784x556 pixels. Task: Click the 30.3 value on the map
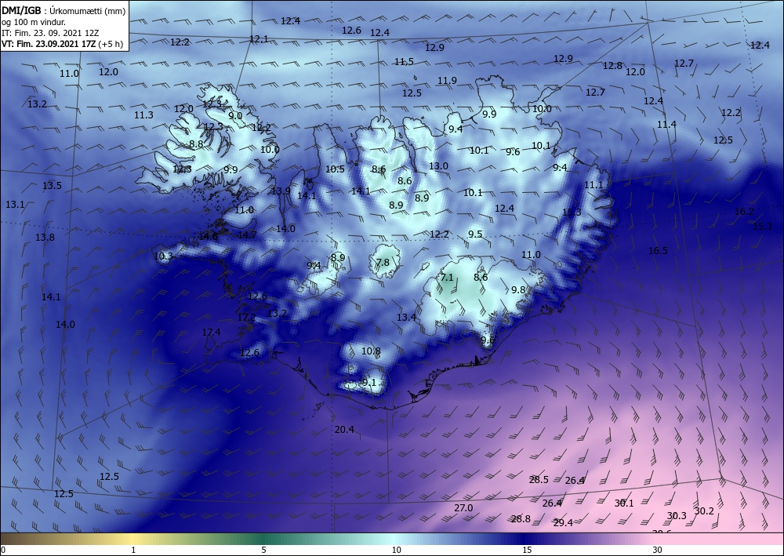(677, 516)
